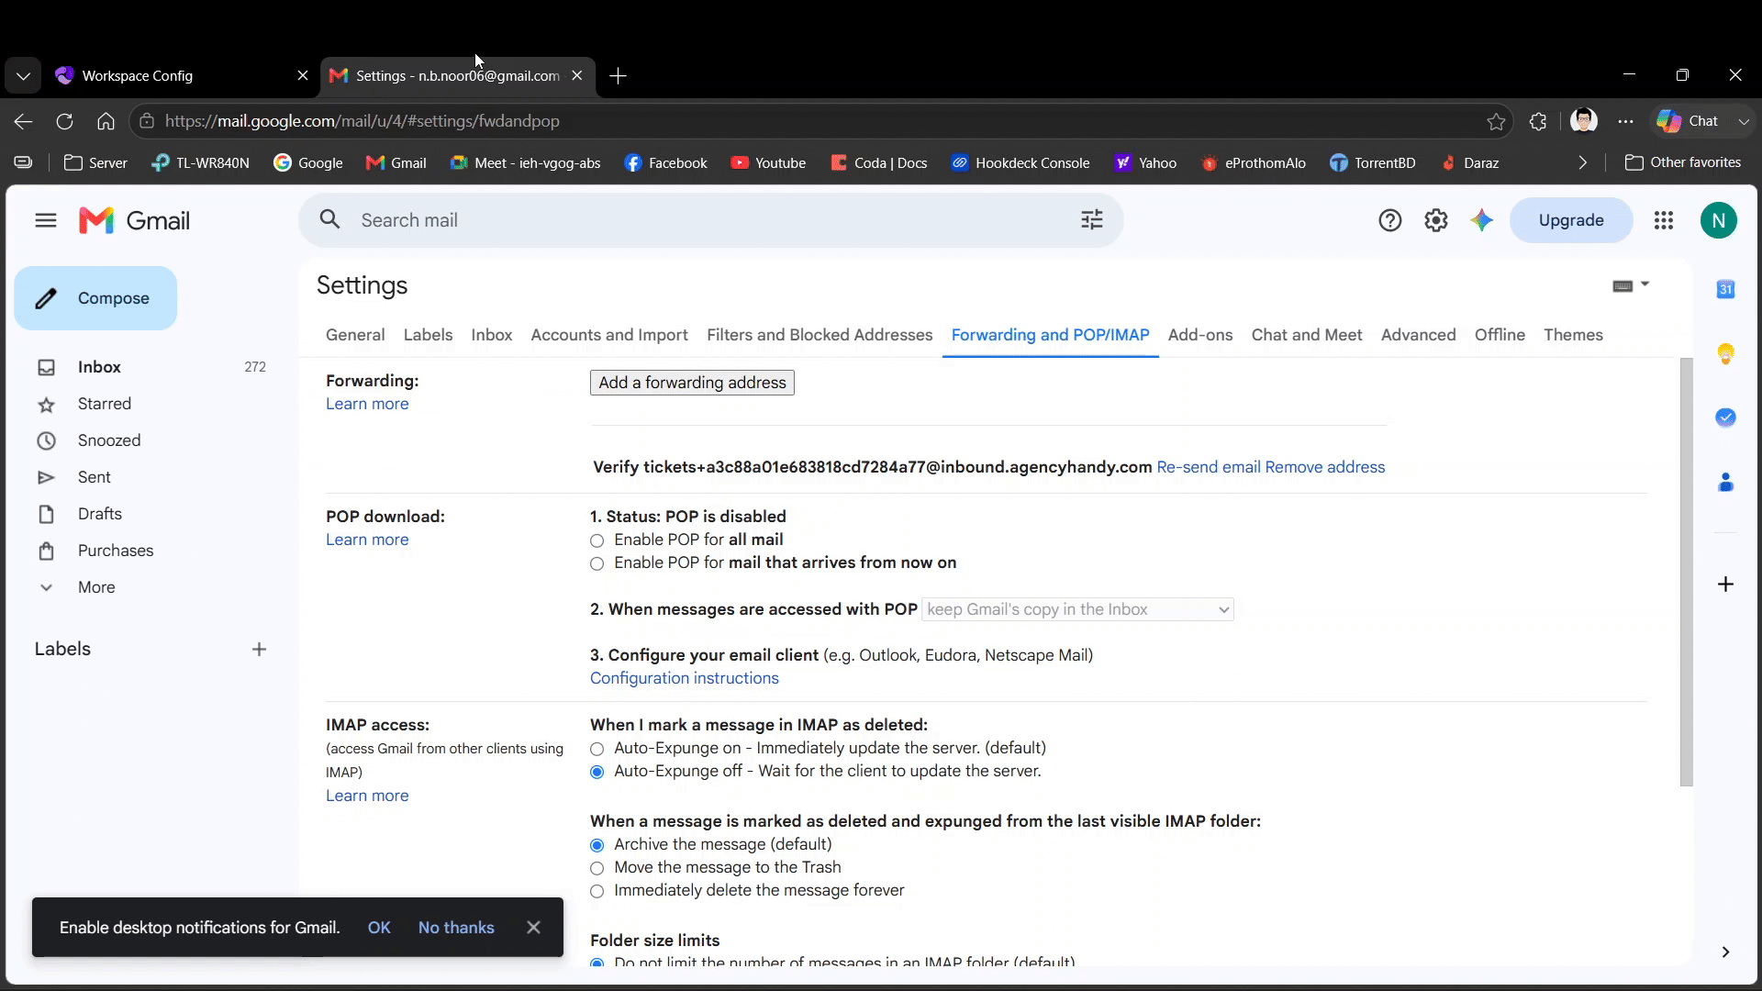Select Auto-Expunge off option
The width and height of the screenshot is (1762, 991).
click(597, 772)
